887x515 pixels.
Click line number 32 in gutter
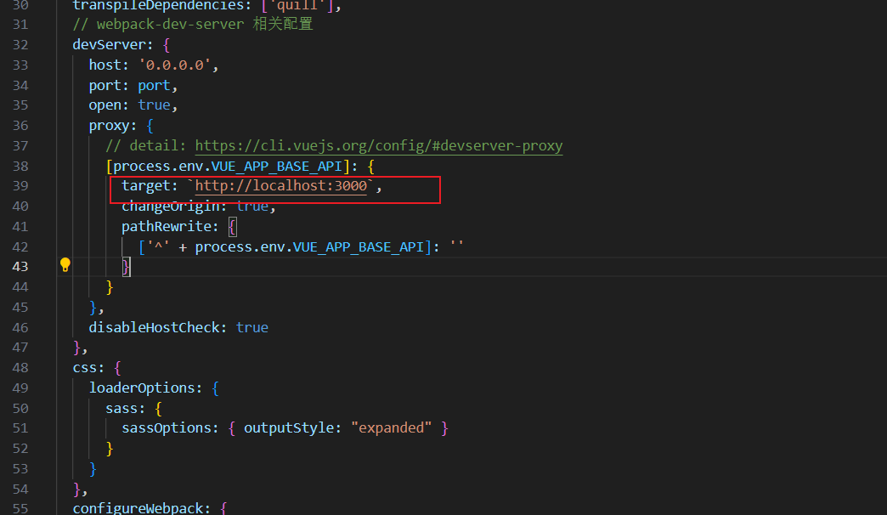[20, 45]
